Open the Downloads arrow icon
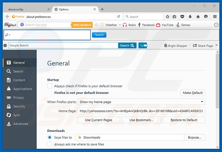This screenshot has height=152, width=222. (190, 17)
